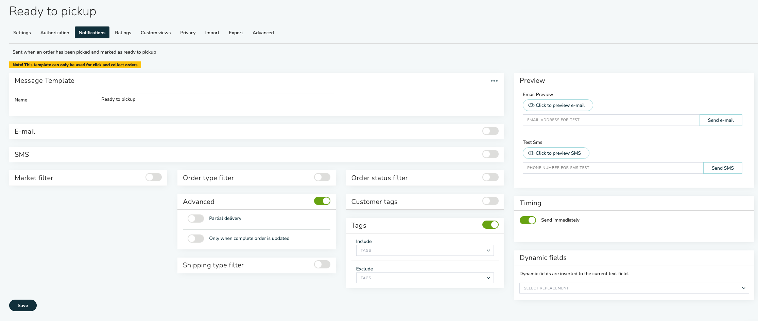Open the Custom views tab
The image size is (758, 321).
click(x=156, y=33)
